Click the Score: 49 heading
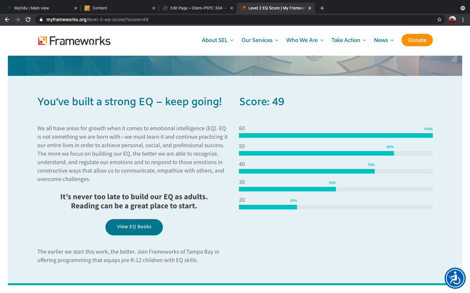The image size is (470, 293). pyautogui.click(x=262, y=102)
